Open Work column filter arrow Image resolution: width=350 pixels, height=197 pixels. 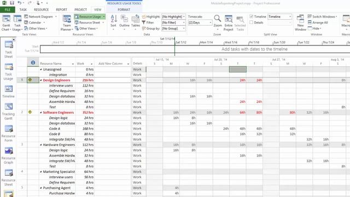coord(91,64)
